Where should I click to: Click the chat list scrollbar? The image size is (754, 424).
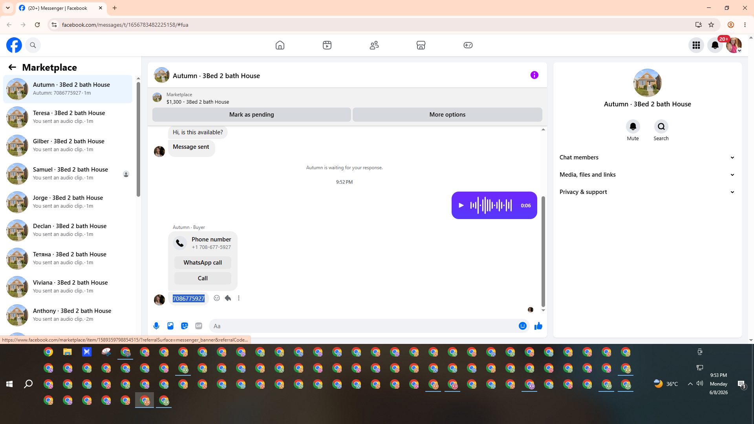pyautogui.click(x=138, y=139)
